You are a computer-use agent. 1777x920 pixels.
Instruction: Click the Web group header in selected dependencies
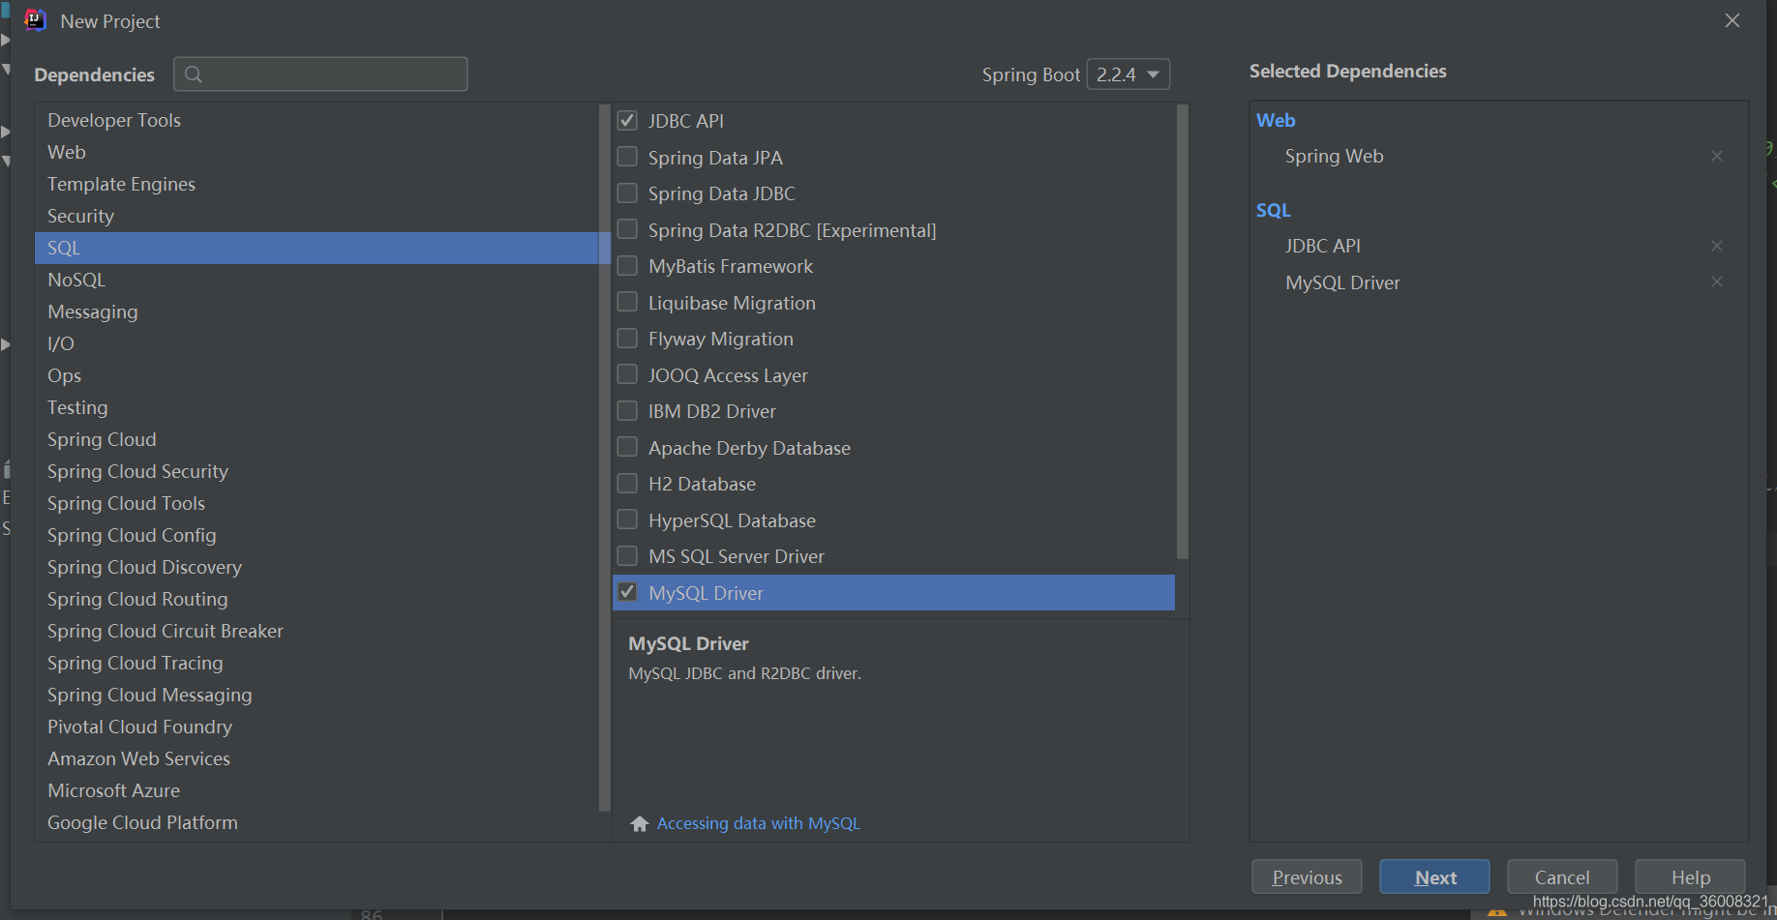pyautogui.click(x=1276, y=120)
